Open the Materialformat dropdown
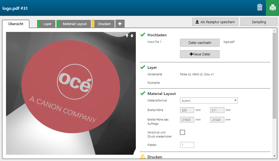The image size is (279, 161). pyautogui.click(x=209, y=100)
